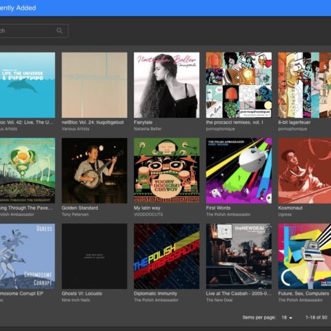Open the Chromosome Corrupt EP cover

pos(28,257)
